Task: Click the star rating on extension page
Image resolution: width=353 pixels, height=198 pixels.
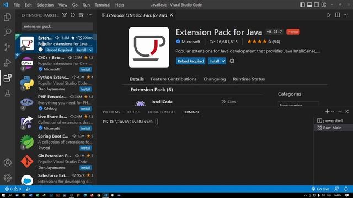Action: (x=264, y=42)
